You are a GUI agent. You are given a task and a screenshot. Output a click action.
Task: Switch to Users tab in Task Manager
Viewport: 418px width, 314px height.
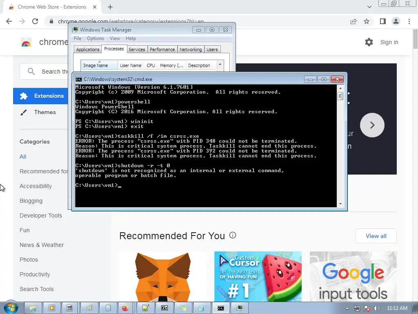pos(212,49)
